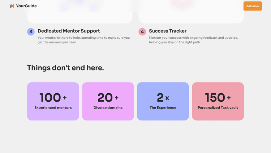The image size is (271, 153).
Task: Click the Join now button
Action: [x=253, y=6]
